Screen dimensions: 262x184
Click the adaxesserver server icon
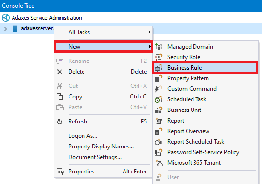[15, 28]
